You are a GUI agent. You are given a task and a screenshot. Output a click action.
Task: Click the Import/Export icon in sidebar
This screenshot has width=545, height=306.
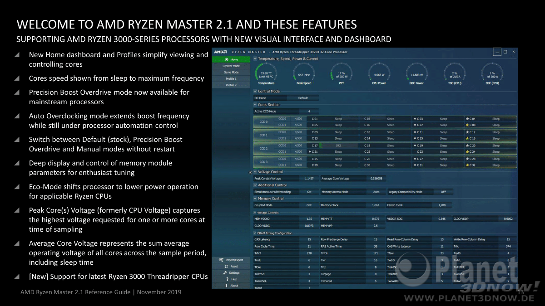tap(222, 260)
